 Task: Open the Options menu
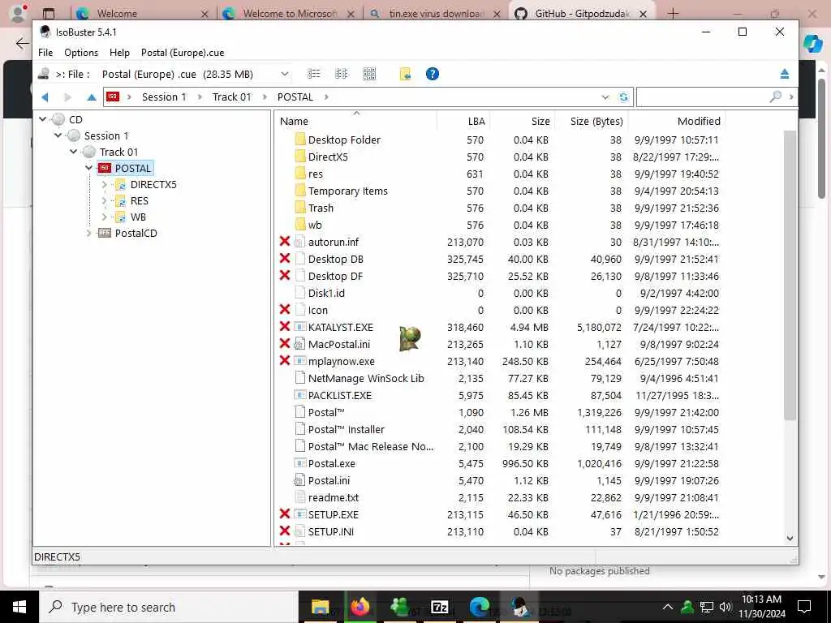point(81,53)
